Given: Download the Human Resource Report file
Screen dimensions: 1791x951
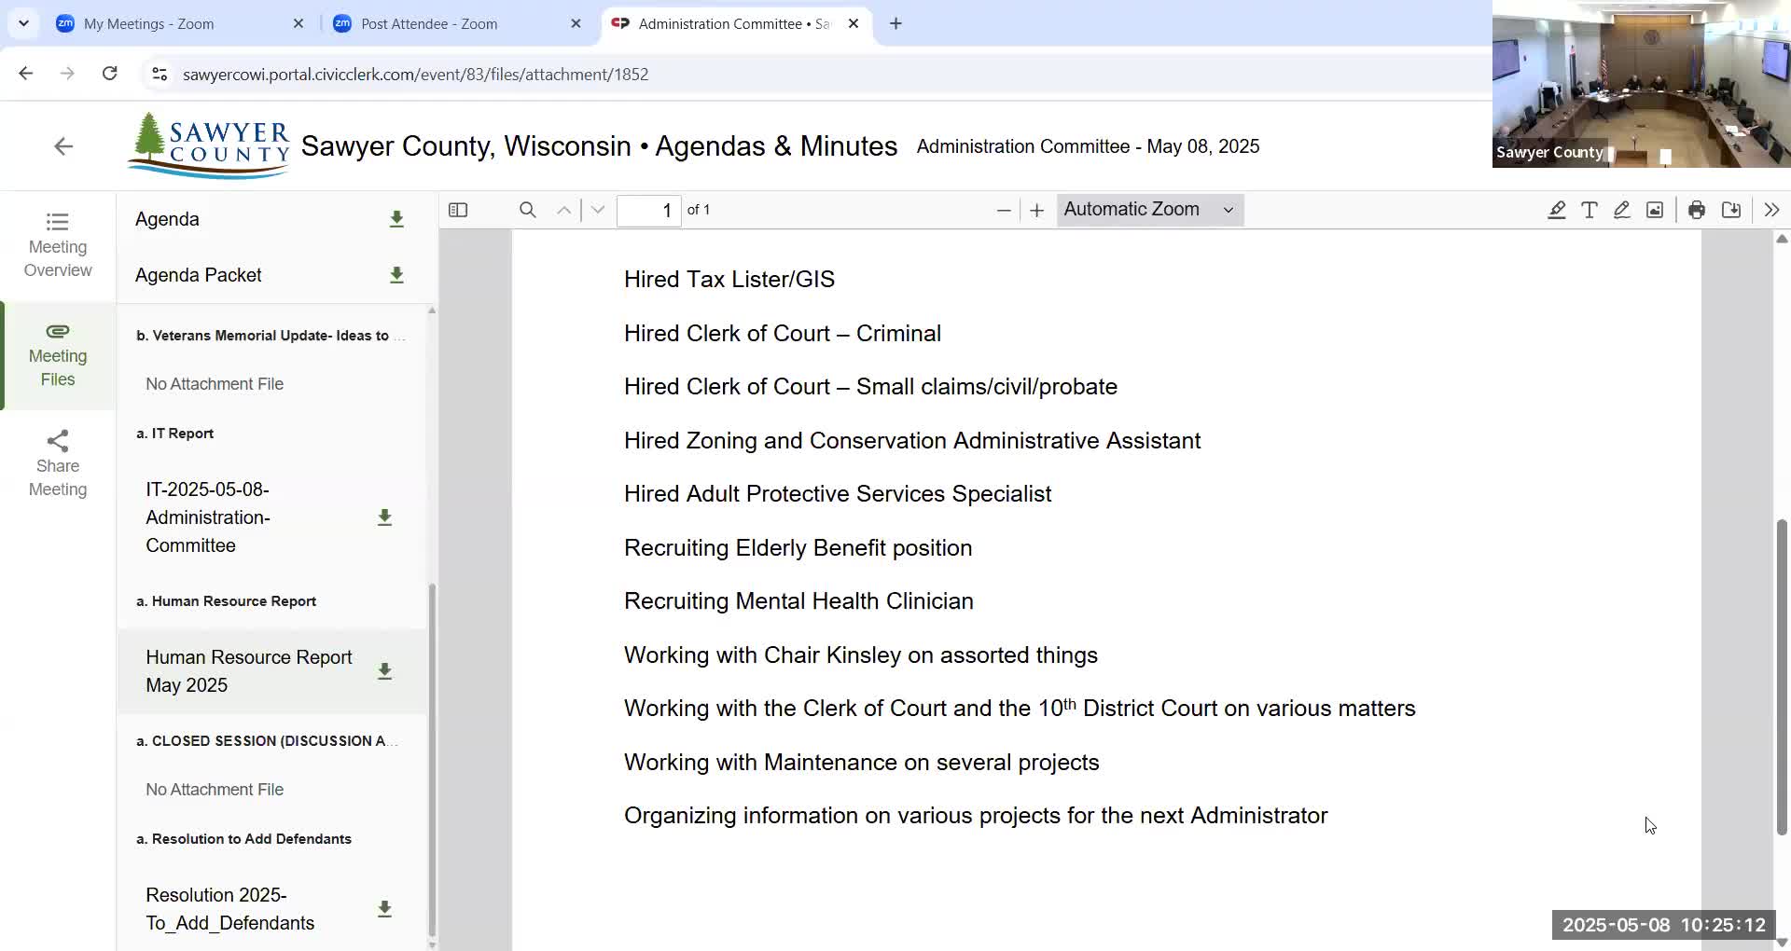Looking at the screenshot, I should pos(384,671).
